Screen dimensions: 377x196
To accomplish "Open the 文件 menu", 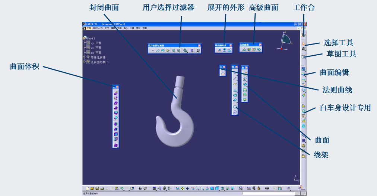I will point(107,28).
